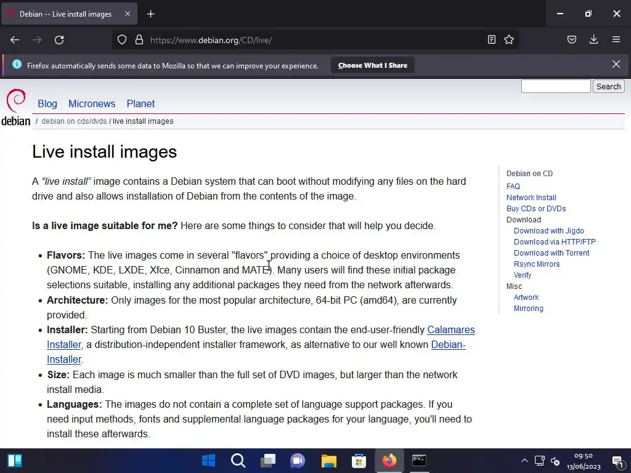The image size is (631, 473).
Task: Open the Rsync Mirrors link
Action: pos(537,264)
